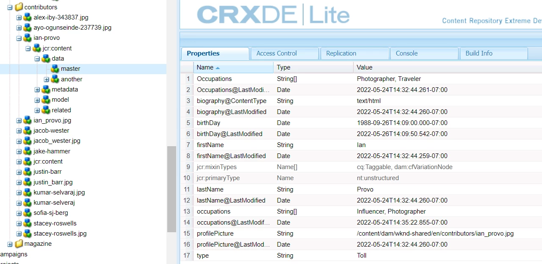Viewport: 542px width, 264px height.
Task: Click node icon beside sofia-sj-berg
Action: tap(28, 213)
